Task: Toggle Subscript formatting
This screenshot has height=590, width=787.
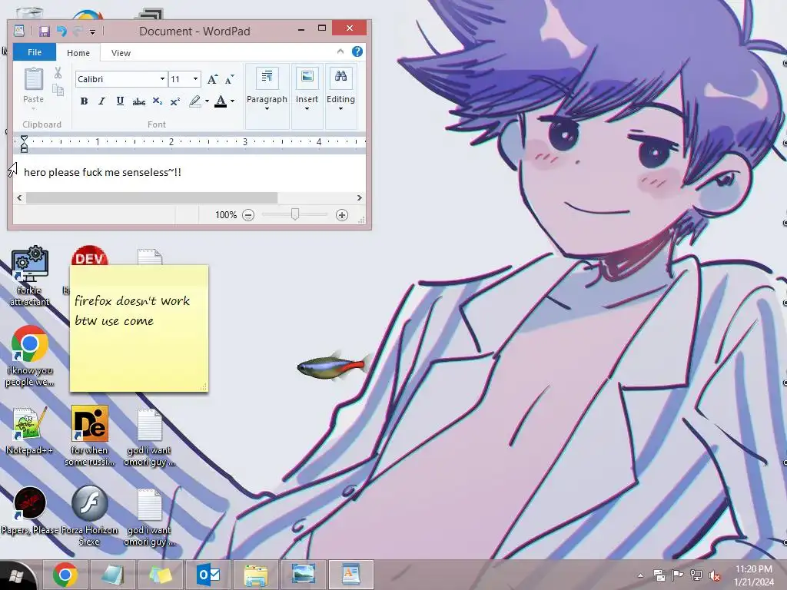Action: coord(157,101)
